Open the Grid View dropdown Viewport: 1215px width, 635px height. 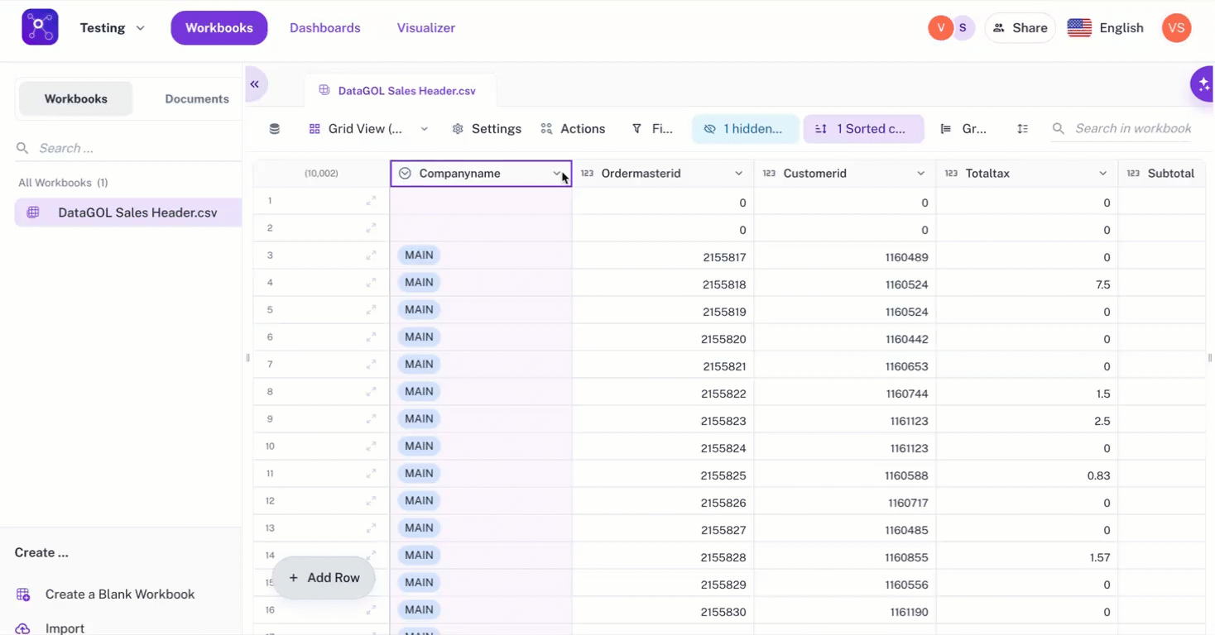368,129
